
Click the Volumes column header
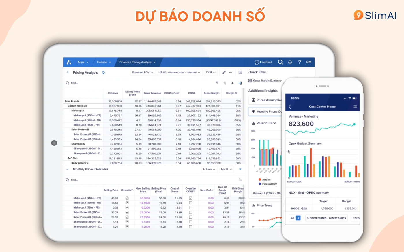coord(113,93)
